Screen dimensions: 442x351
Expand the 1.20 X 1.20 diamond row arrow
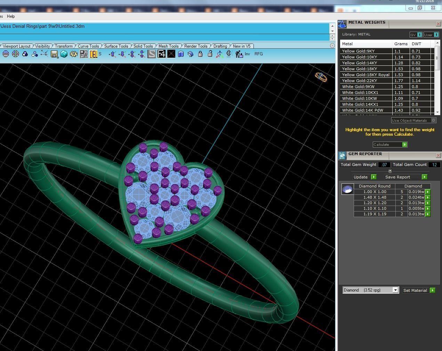click(428, 203)
